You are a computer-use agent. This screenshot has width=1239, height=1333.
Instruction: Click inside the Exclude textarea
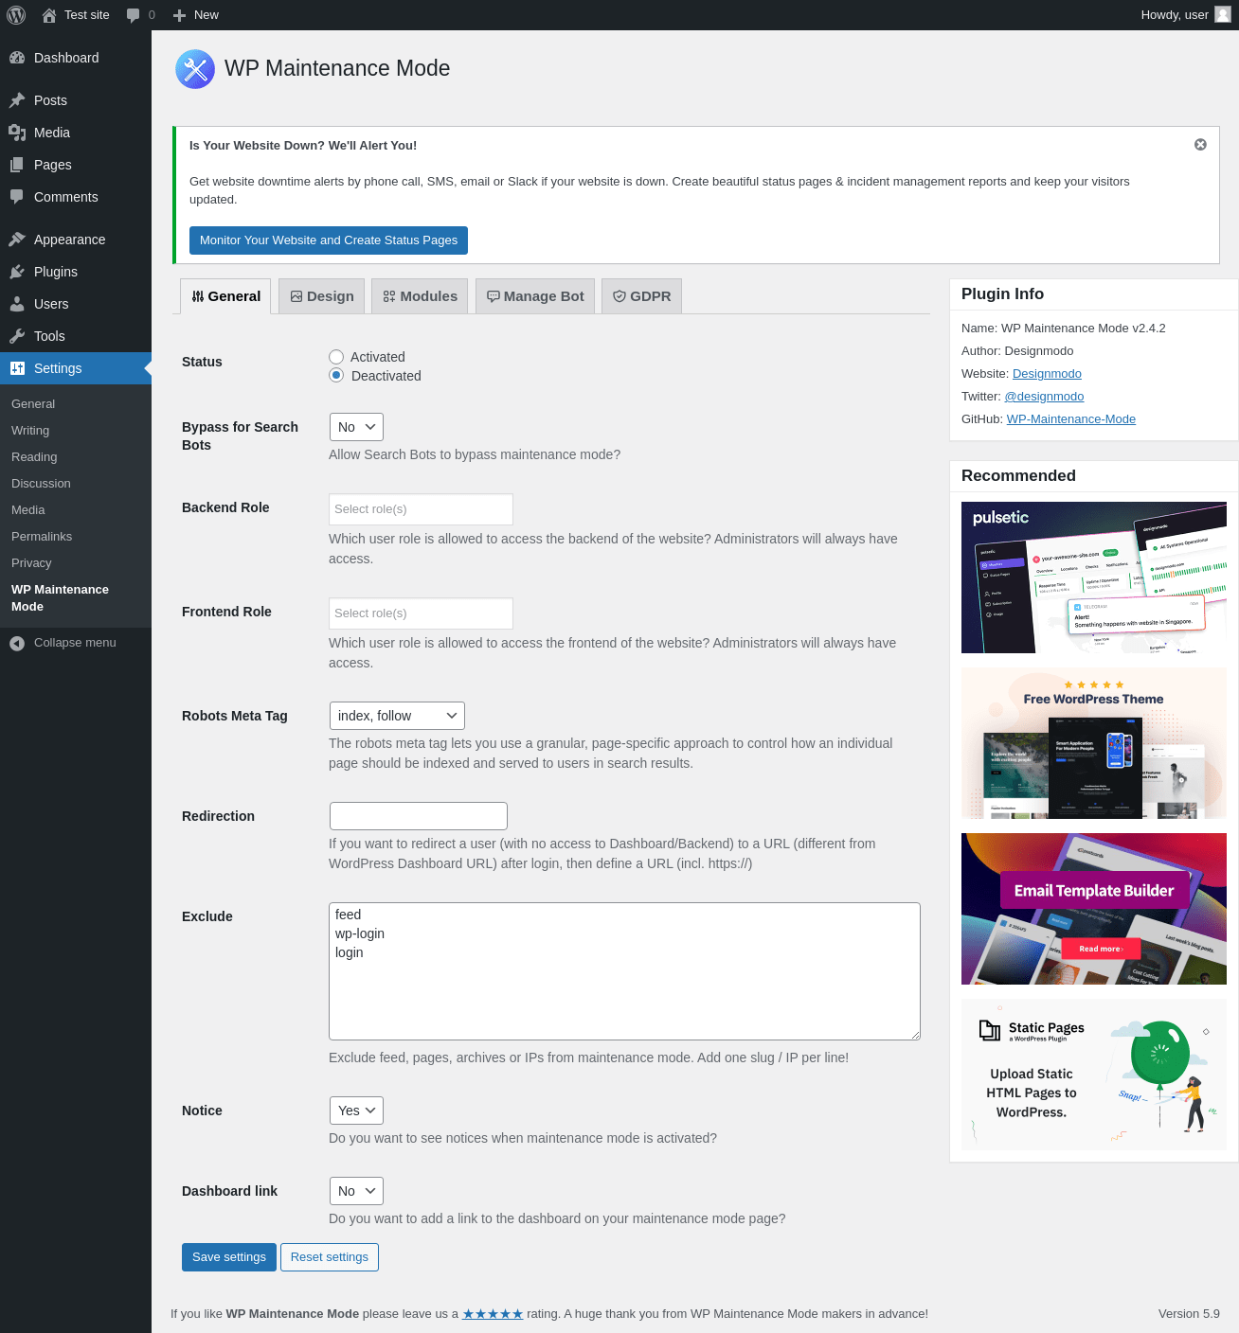coord(625,971)
